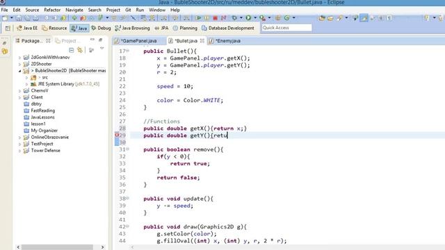Open the Window menu

pos(157,10)
